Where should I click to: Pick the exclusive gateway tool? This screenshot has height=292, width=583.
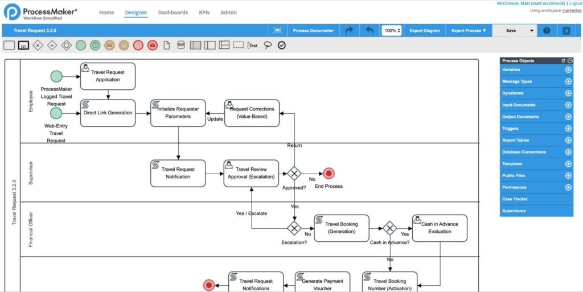(x=38, y=46)
